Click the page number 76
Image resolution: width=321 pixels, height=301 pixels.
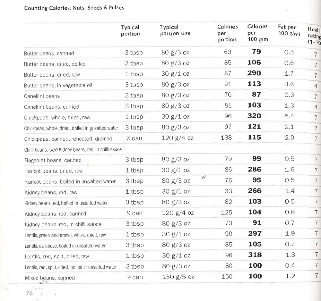[x=29, y=292]
